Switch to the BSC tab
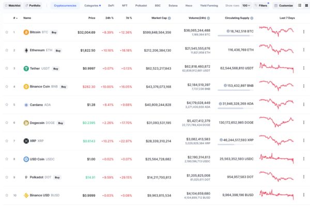Screen dimensions: 310x207 [x=158, y=6]
